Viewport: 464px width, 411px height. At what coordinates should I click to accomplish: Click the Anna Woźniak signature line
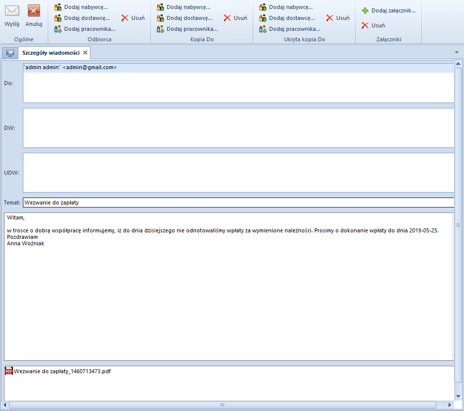26,243
